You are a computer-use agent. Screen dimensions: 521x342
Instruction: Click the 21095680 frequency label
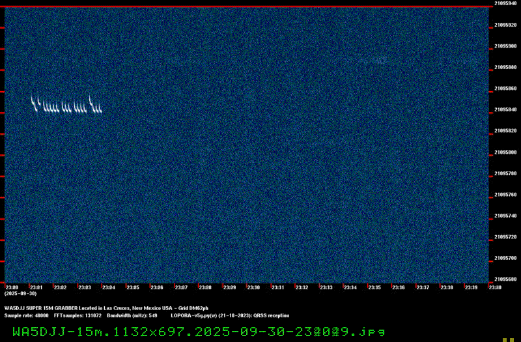505,279
